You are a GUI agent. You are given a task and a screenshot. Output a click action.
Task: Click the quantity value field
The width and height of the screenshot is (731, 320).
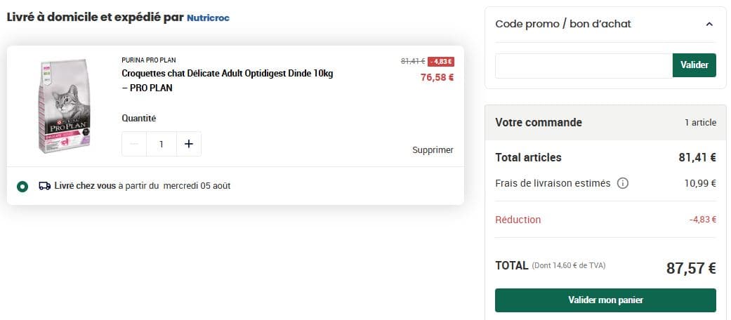pos(162,144)
